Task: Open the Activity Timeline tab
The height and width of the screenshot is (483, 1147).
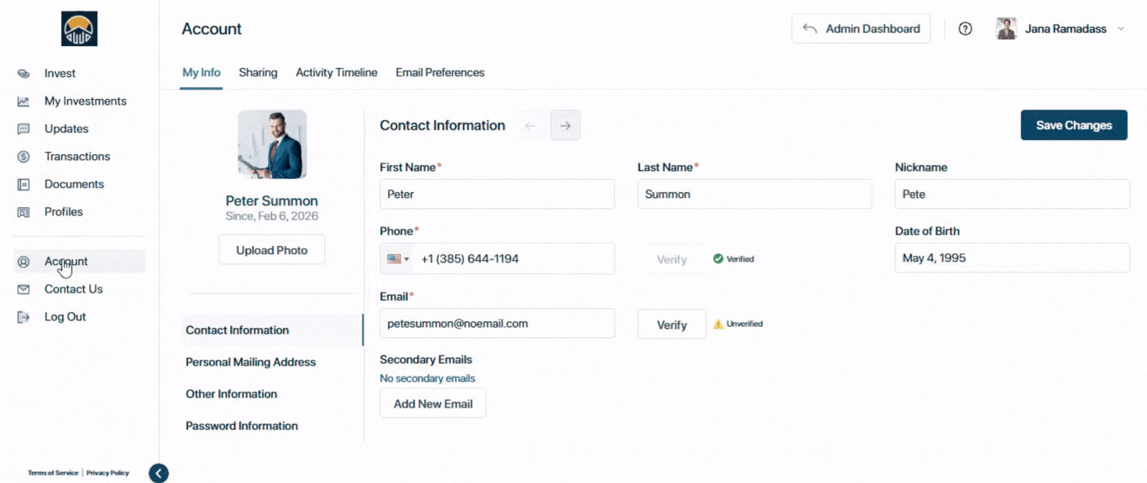Action: click(336, 73)
